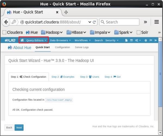This screenshot has width=163, height=136.
Task: Click the Hue home icon
Action: coord(22,40)
